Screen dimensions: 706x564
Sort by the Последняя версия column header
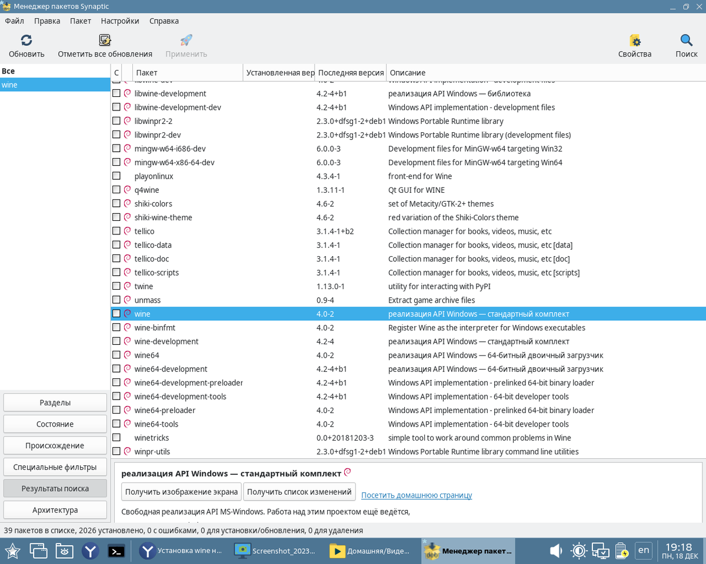click(351, 73)
